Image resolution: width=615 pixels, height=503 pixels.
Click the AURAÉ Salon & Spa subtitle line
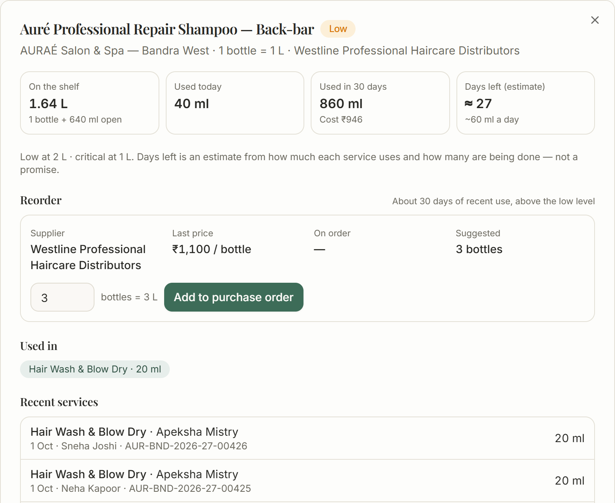270,50
